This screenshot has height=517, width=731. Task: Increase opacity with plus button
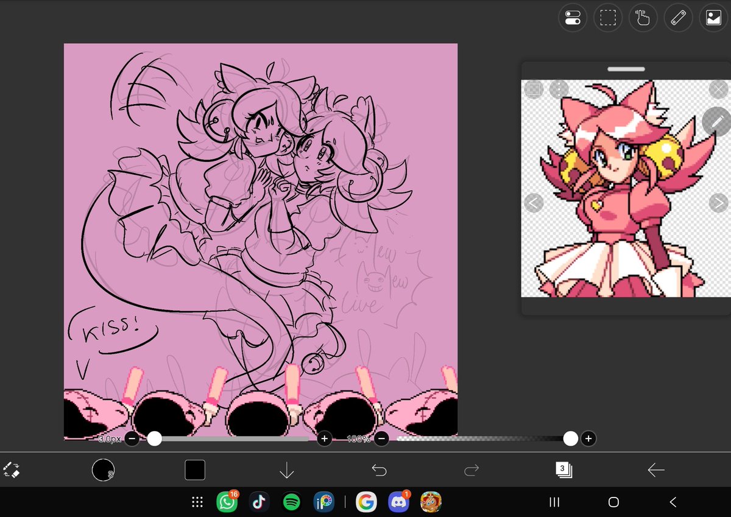click(x=588, y=438)
